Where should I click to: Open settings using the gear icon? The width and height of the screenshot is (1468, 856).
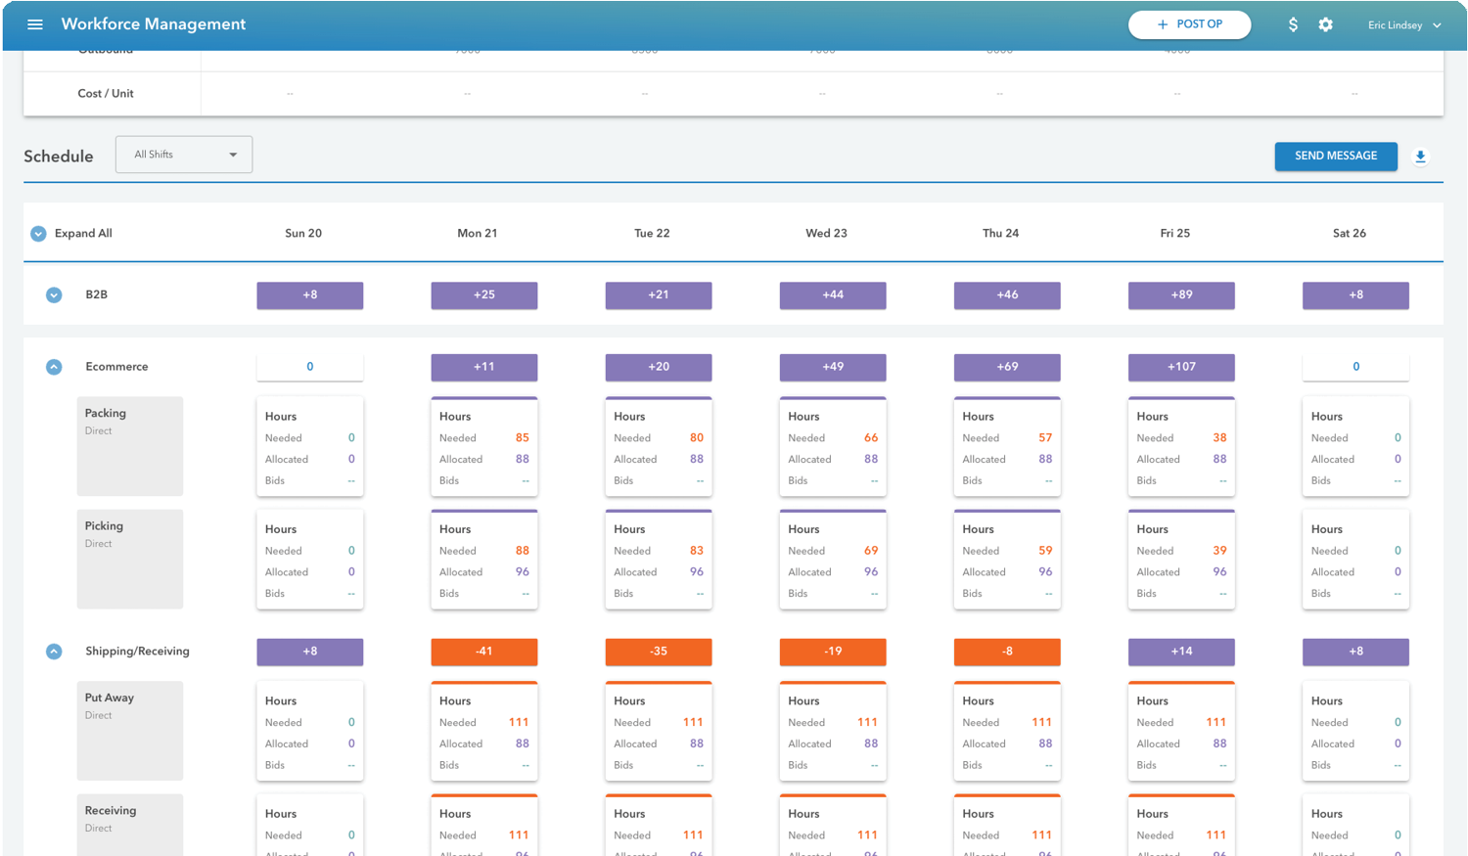coord(1326,24)
